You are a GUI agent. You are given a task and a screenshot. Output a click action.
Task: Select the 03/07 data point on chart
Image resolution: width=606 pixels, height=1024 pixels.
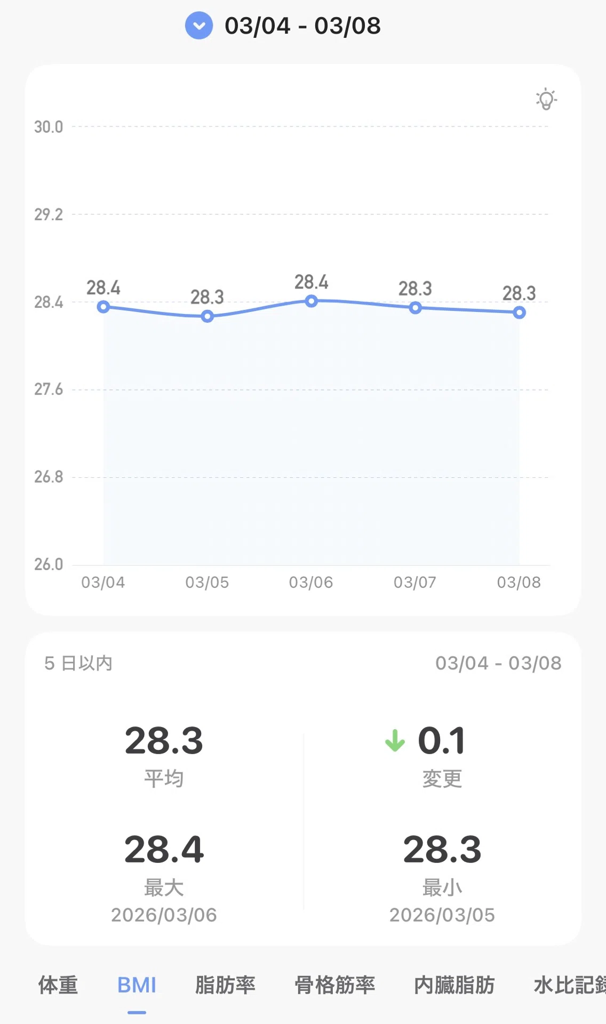(416, 308)
